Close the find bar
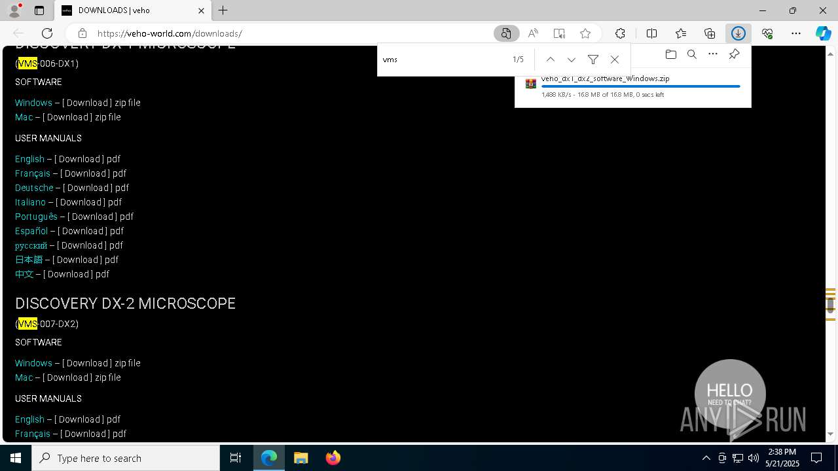 (615, 60)
